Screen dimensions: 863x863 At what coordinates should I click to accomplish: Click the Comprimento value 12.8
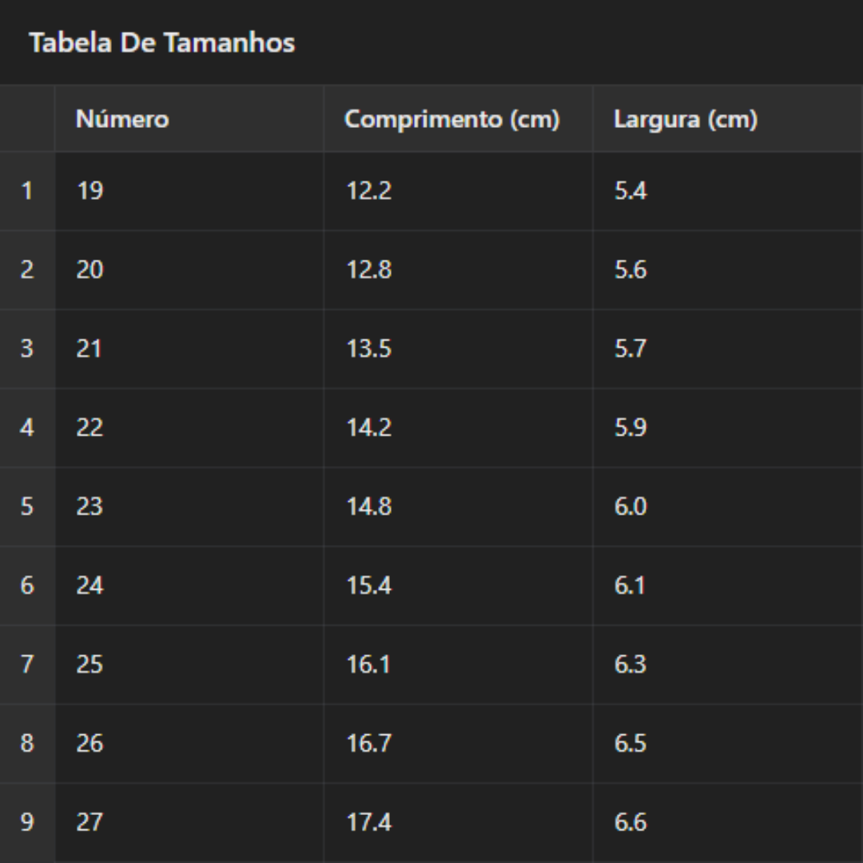tap(368, 270)
